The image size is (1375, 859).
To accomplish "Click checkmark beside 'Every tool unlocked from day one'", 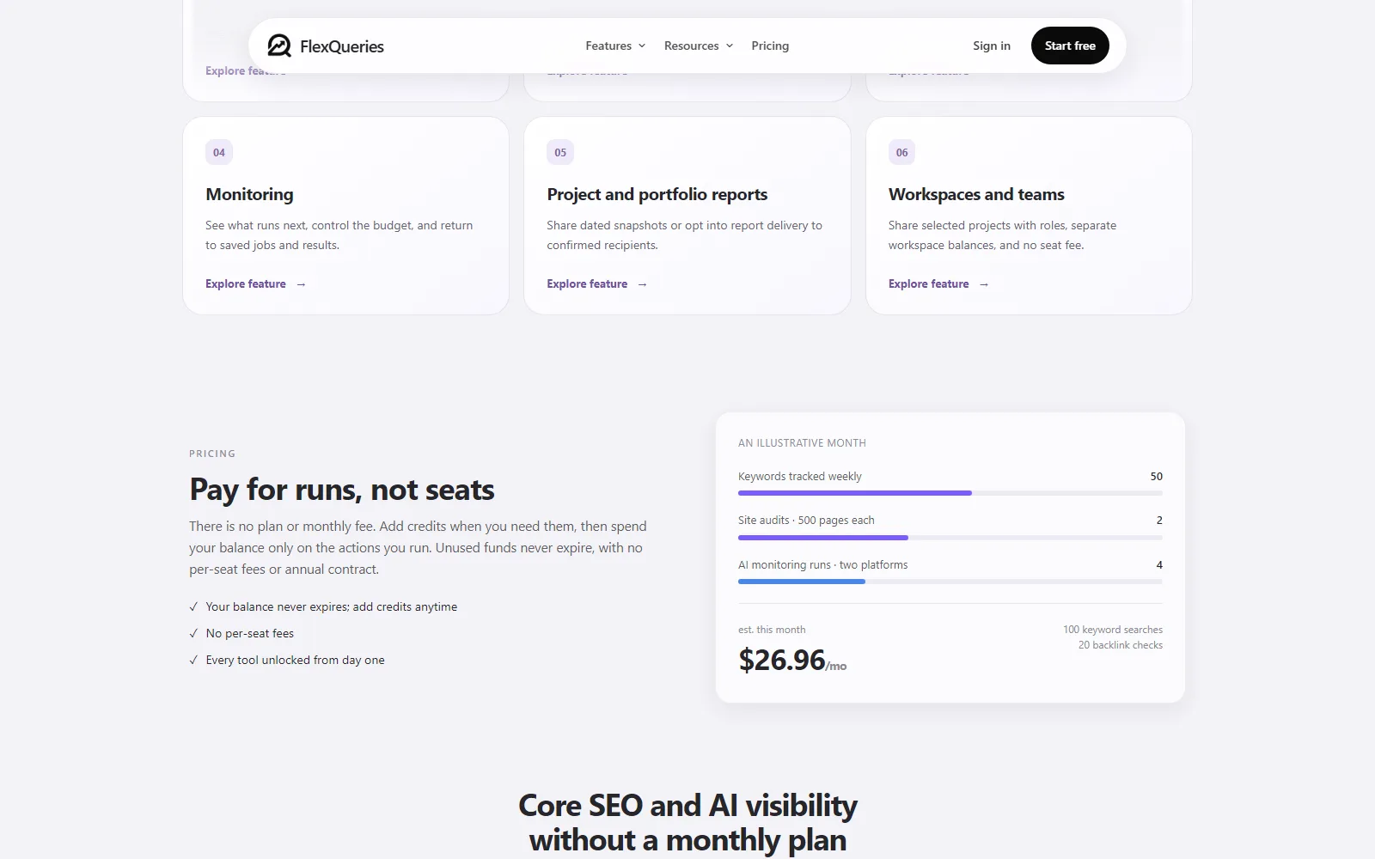I will tap(193, 660).
